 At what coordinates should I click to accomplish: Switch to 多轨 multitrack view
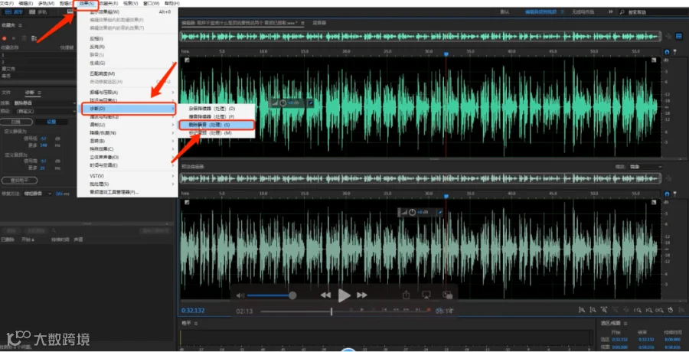coord(38,12)
